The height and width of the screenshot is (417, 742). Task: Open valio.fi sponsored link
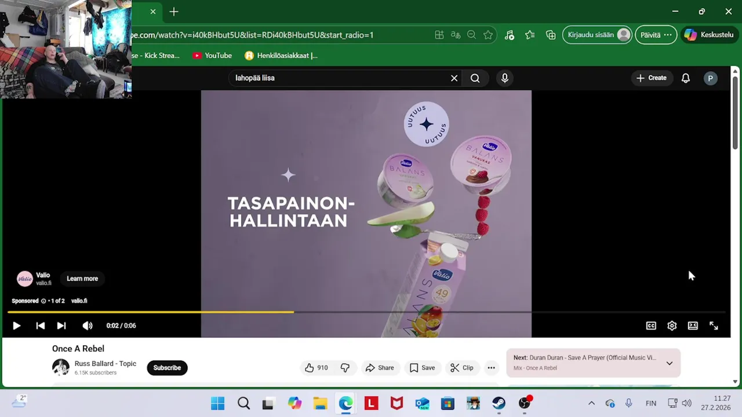coord(79,301)
